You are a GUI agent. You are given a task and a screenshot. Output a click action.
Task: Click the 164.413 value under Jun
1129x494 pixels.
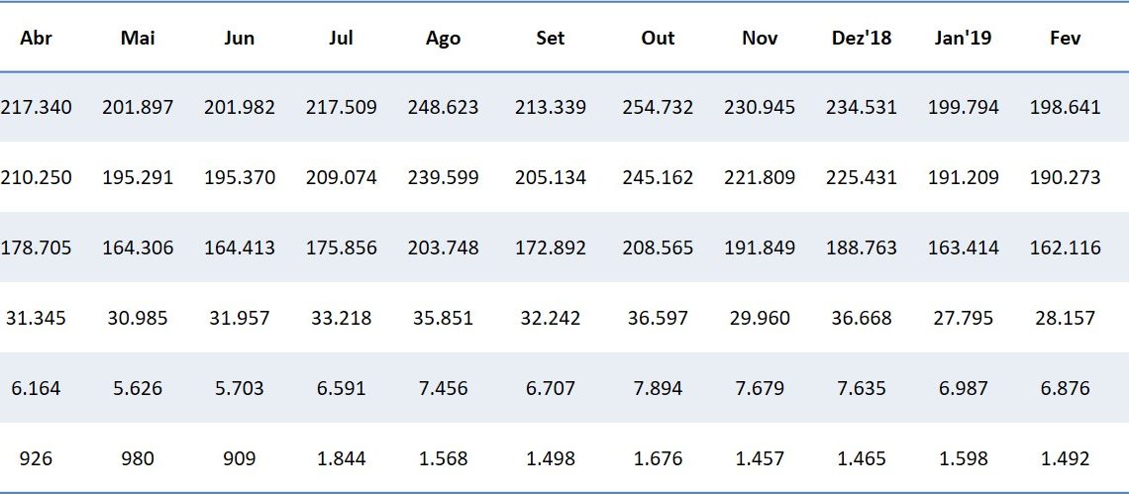pyautogui.click(x=240, y=247)
